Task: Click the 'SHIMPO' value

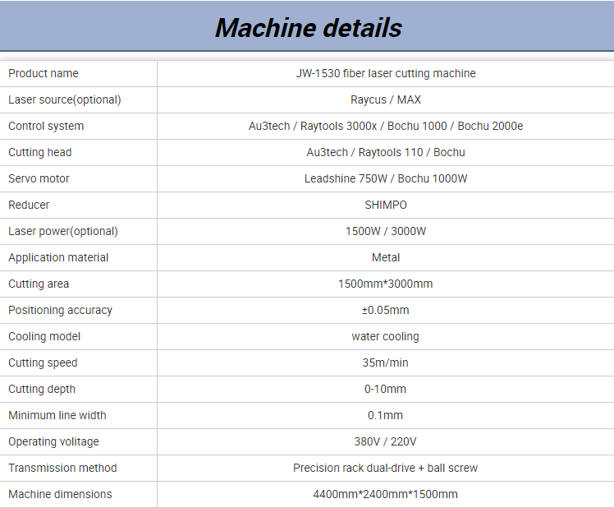Action: 386,205
